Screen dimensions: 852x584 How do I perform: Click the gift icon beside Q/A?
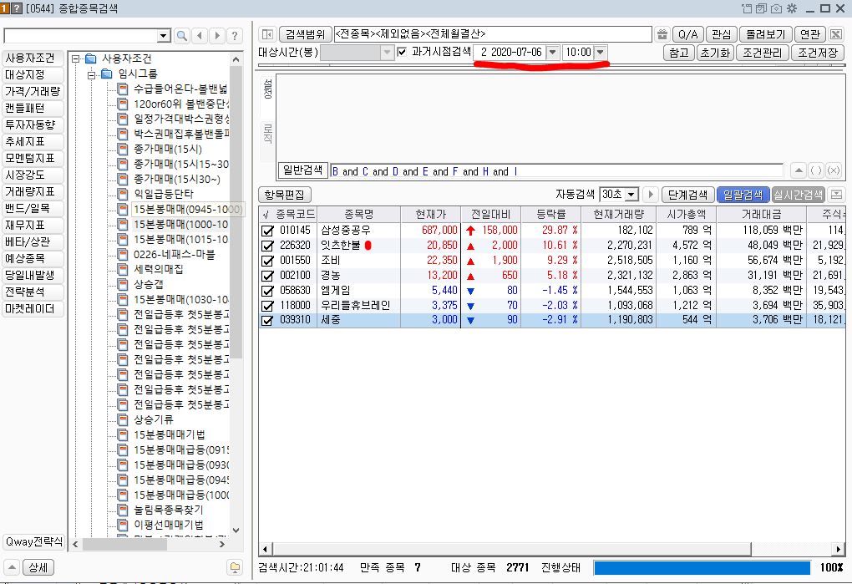[x=662, y=34]
